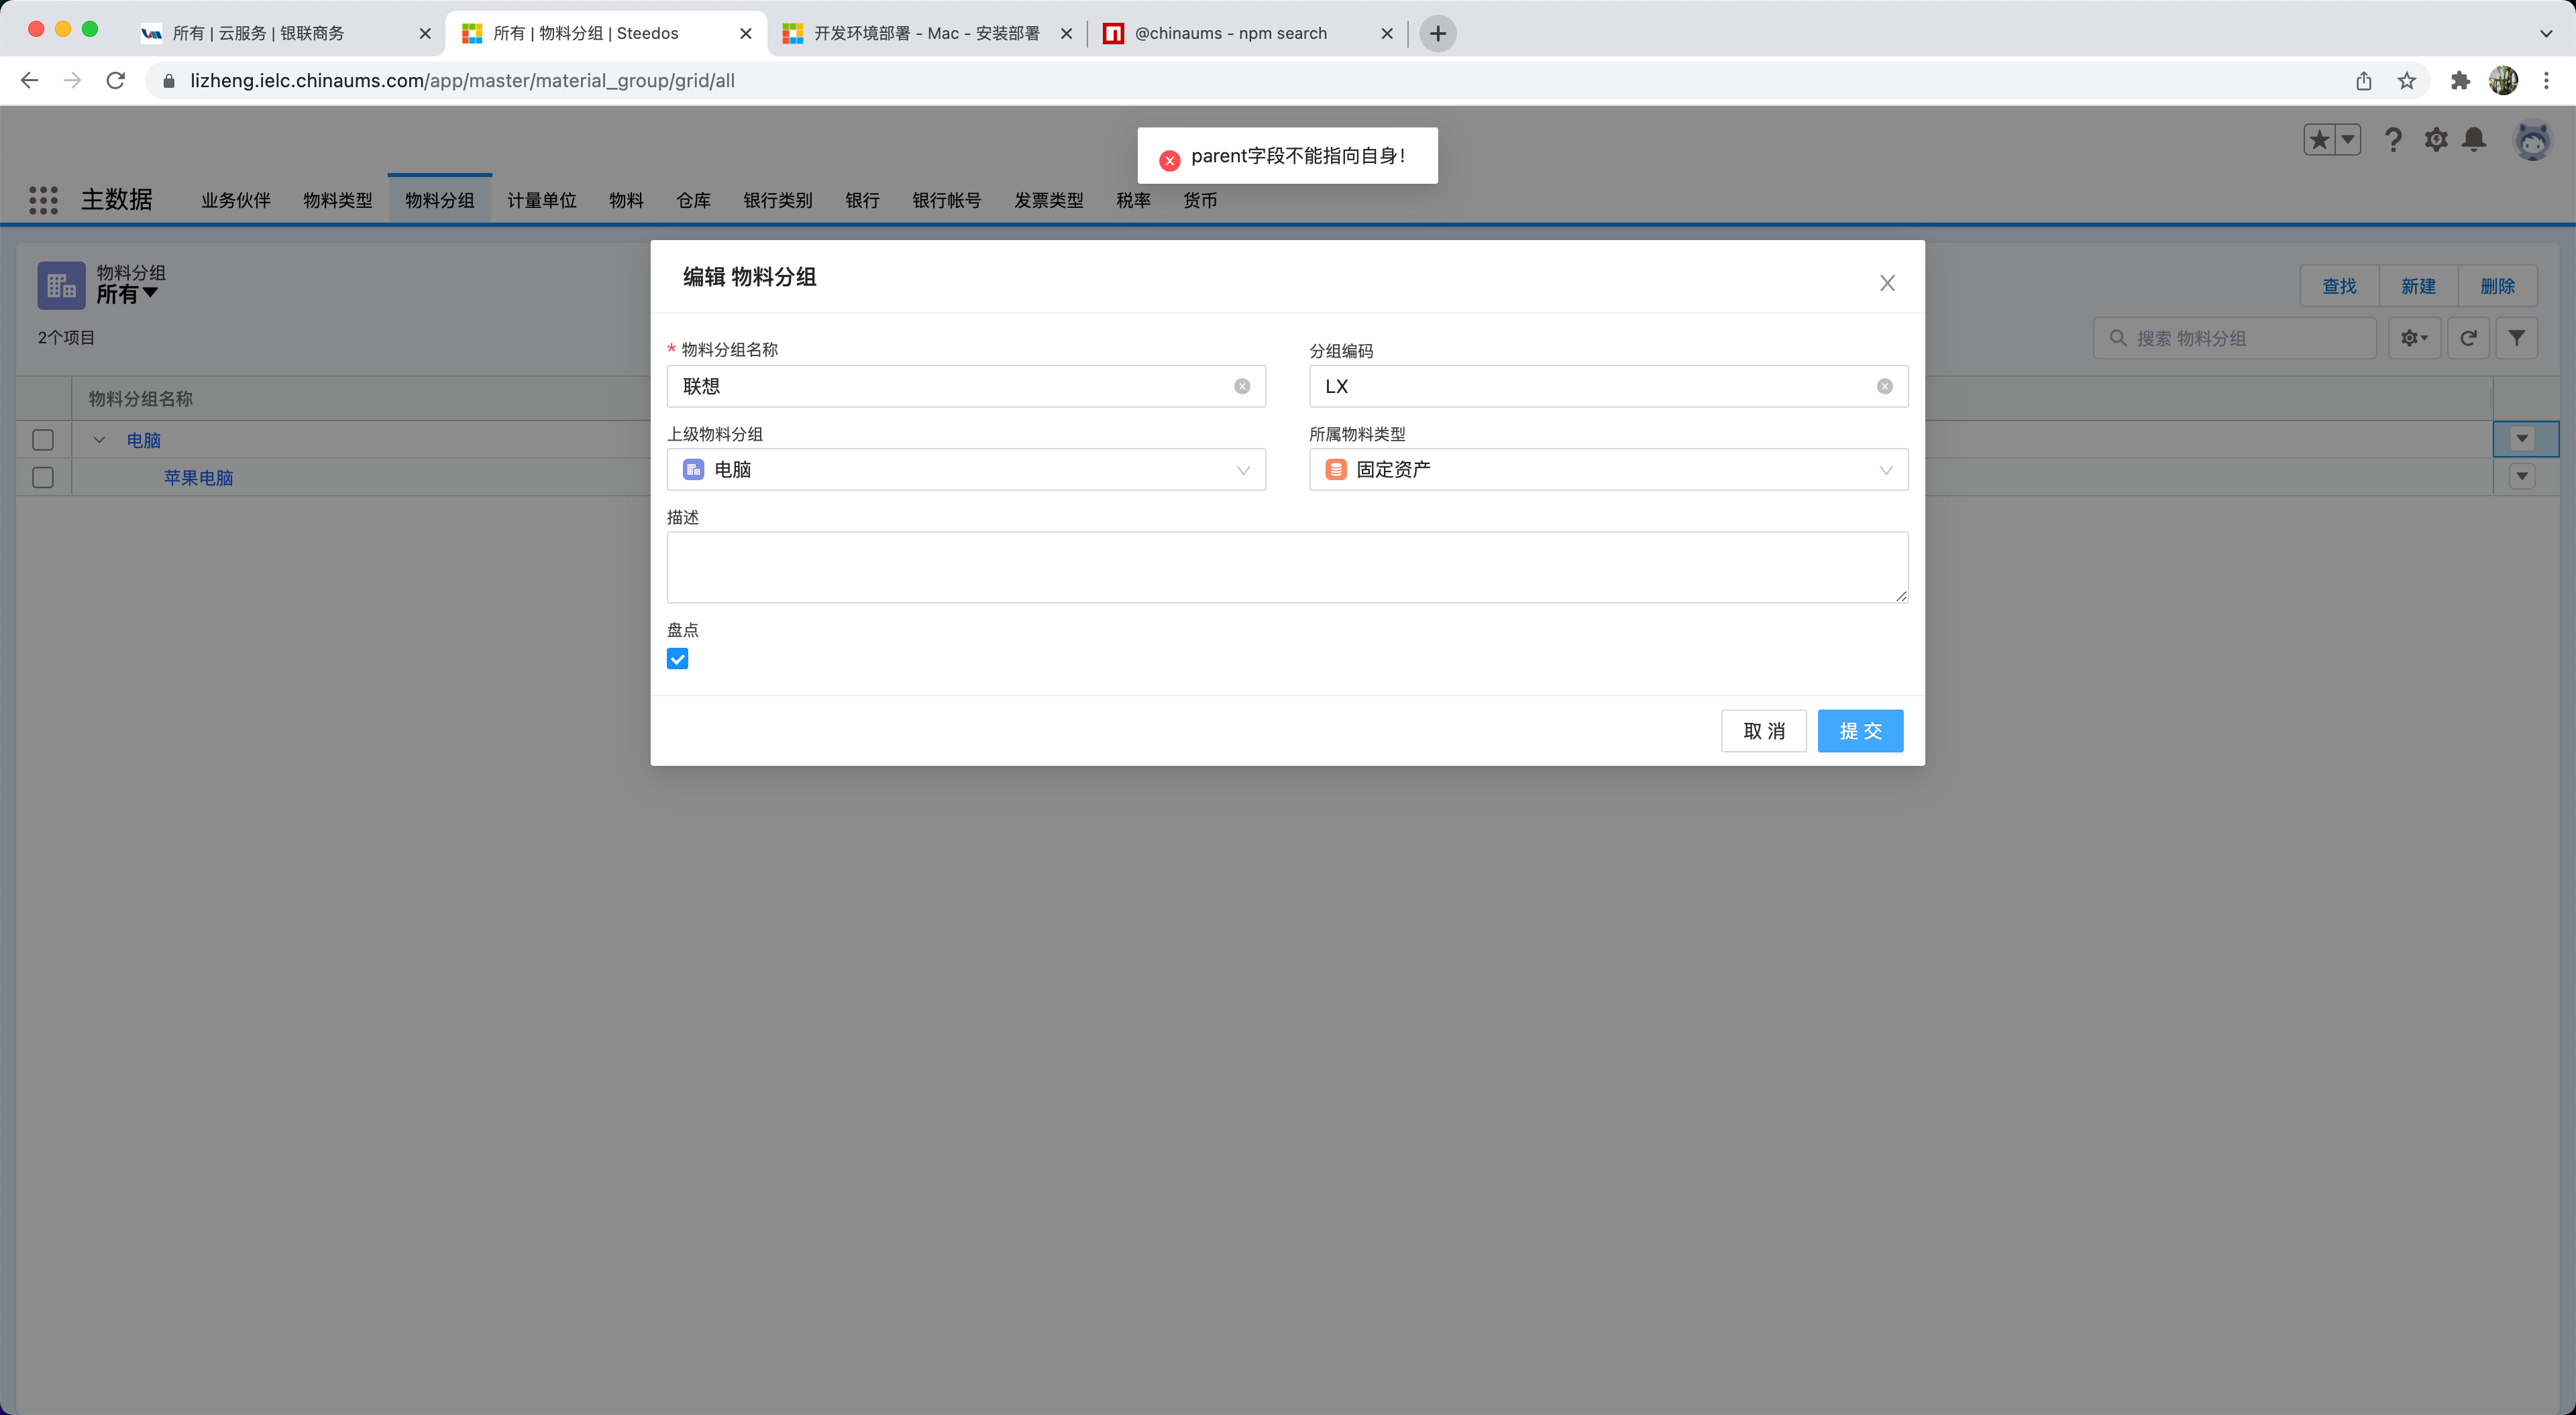Click the 物料分组 object icon

(61, 285)
